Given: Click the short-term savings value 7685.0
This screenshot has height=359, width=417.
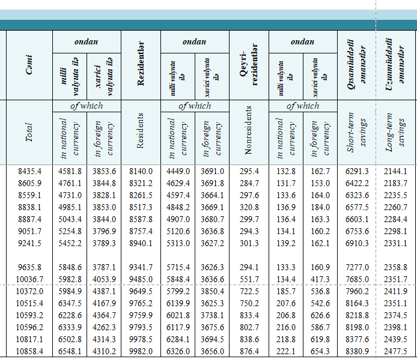Looking at the screenshot, I should click(x=357, y=279).
